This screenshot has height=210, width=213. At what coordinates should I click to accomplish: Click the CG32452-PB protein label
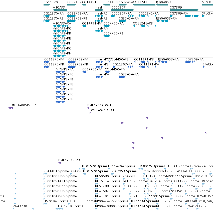[78, 64]
